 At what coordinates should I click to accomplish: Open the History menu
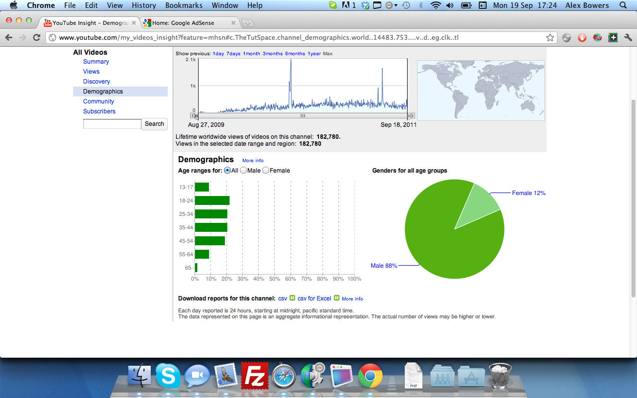point(144,5)
